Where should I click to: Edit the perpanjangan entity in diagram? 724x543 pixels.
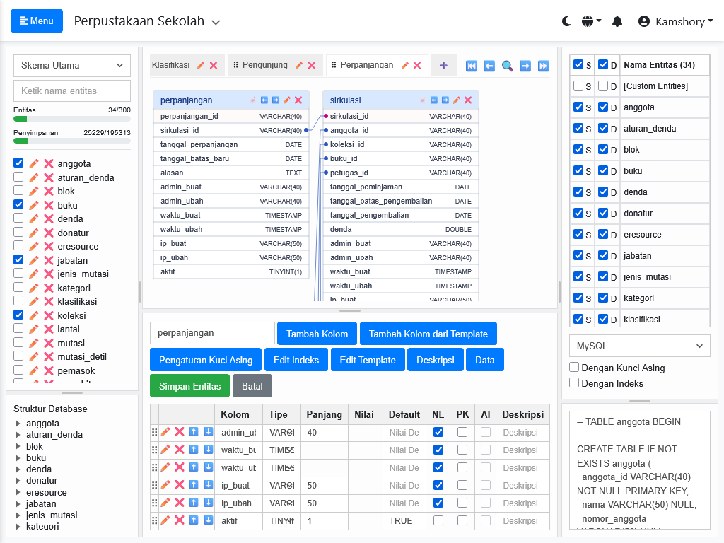coord(287,100)
